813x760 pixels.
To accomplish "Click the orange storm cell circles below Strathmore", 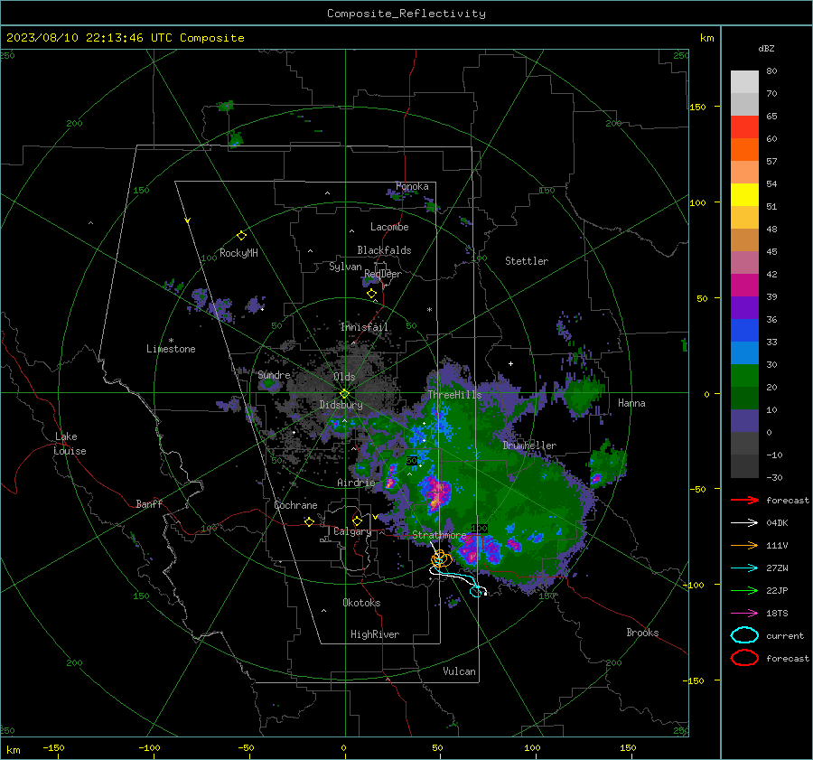I will [x=441, y=558].
